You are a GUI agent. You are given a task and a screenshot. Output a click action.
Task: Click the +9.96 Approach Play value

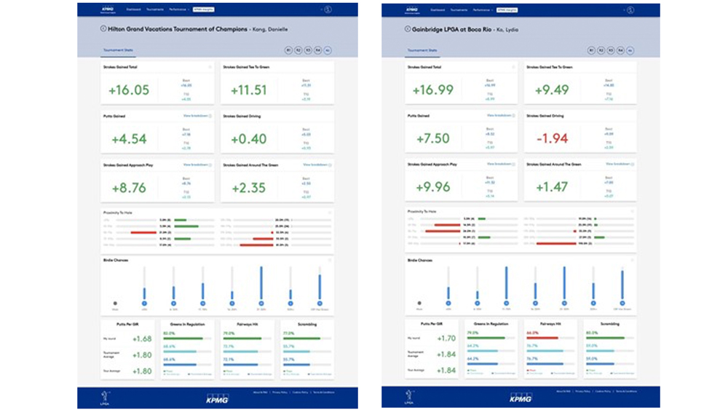coord(432,186)
